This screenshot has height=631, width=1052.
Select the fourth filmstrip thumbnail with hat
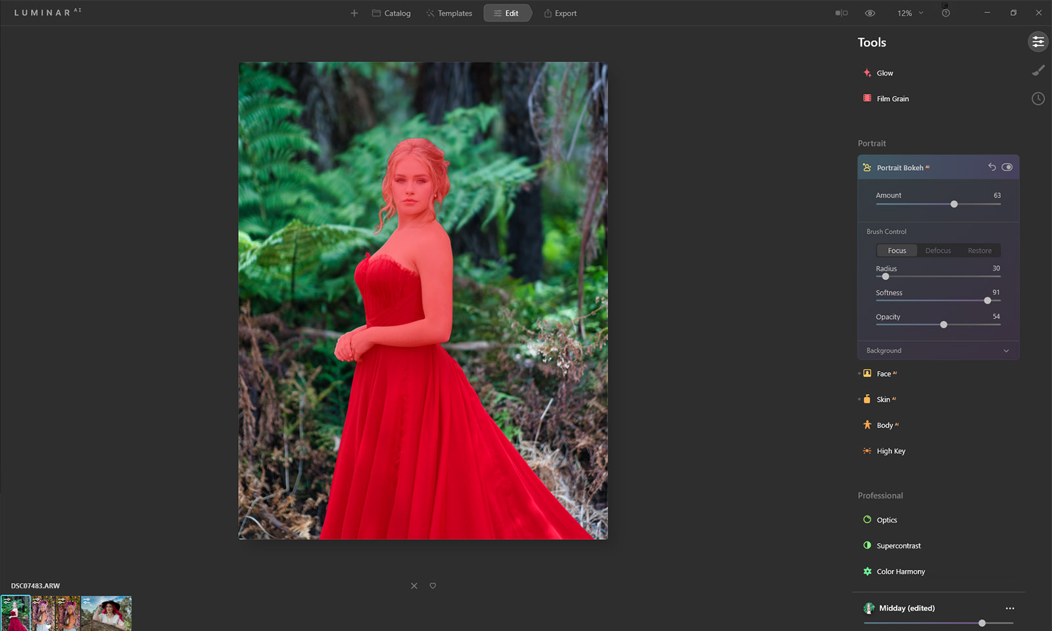click(x=106, y=613)
